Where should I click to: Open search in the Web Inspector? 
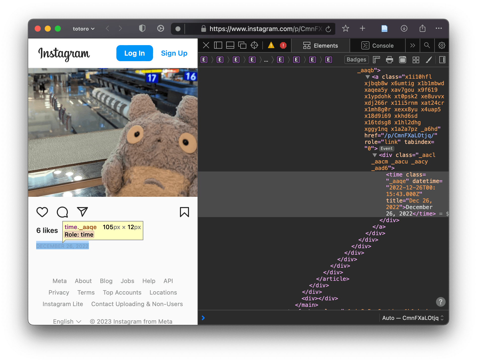tap(427, 45)
